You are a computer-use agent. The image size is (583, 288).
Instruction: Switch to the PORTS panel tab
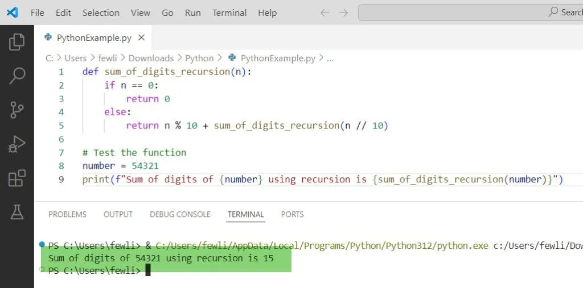coord(292,214)
